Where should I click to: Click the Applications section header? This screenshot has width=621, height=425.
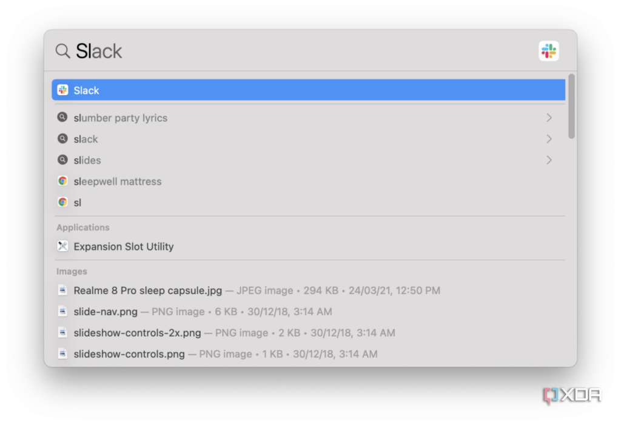point(82,227)
